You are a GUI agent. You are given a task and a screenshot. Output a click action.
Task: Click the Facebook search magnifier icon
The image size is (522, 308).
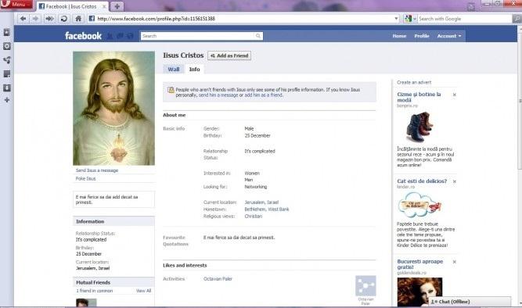point(258,36)
